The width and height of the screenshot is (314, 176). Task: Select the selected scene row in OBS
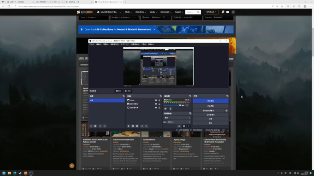107,101
